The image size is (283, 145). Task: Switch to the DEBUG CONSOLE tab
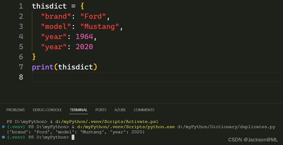(47, 110)
